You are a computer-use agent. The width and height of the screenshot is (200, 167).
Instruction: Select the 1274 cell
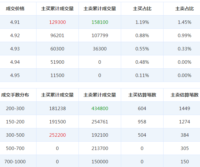pos(185,122)
